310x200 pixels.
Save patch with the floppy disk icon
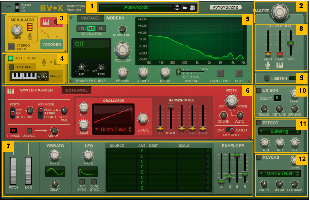pyautogui.click(x=192, y=8)
